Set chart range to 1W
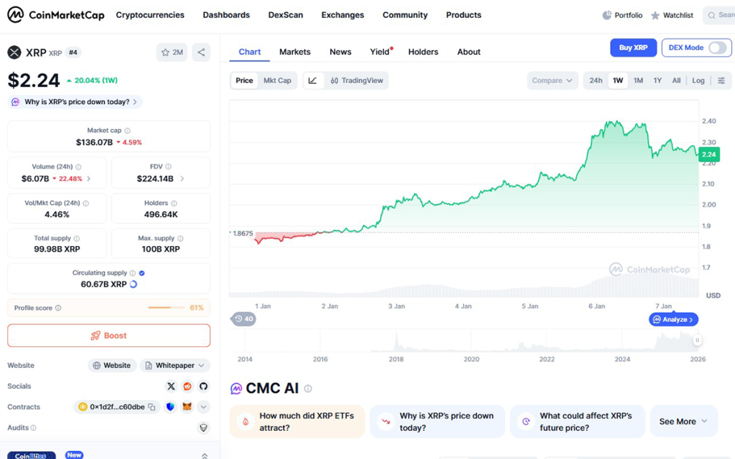Viewport: 735px width, 459px height. (x=618, y=80)
